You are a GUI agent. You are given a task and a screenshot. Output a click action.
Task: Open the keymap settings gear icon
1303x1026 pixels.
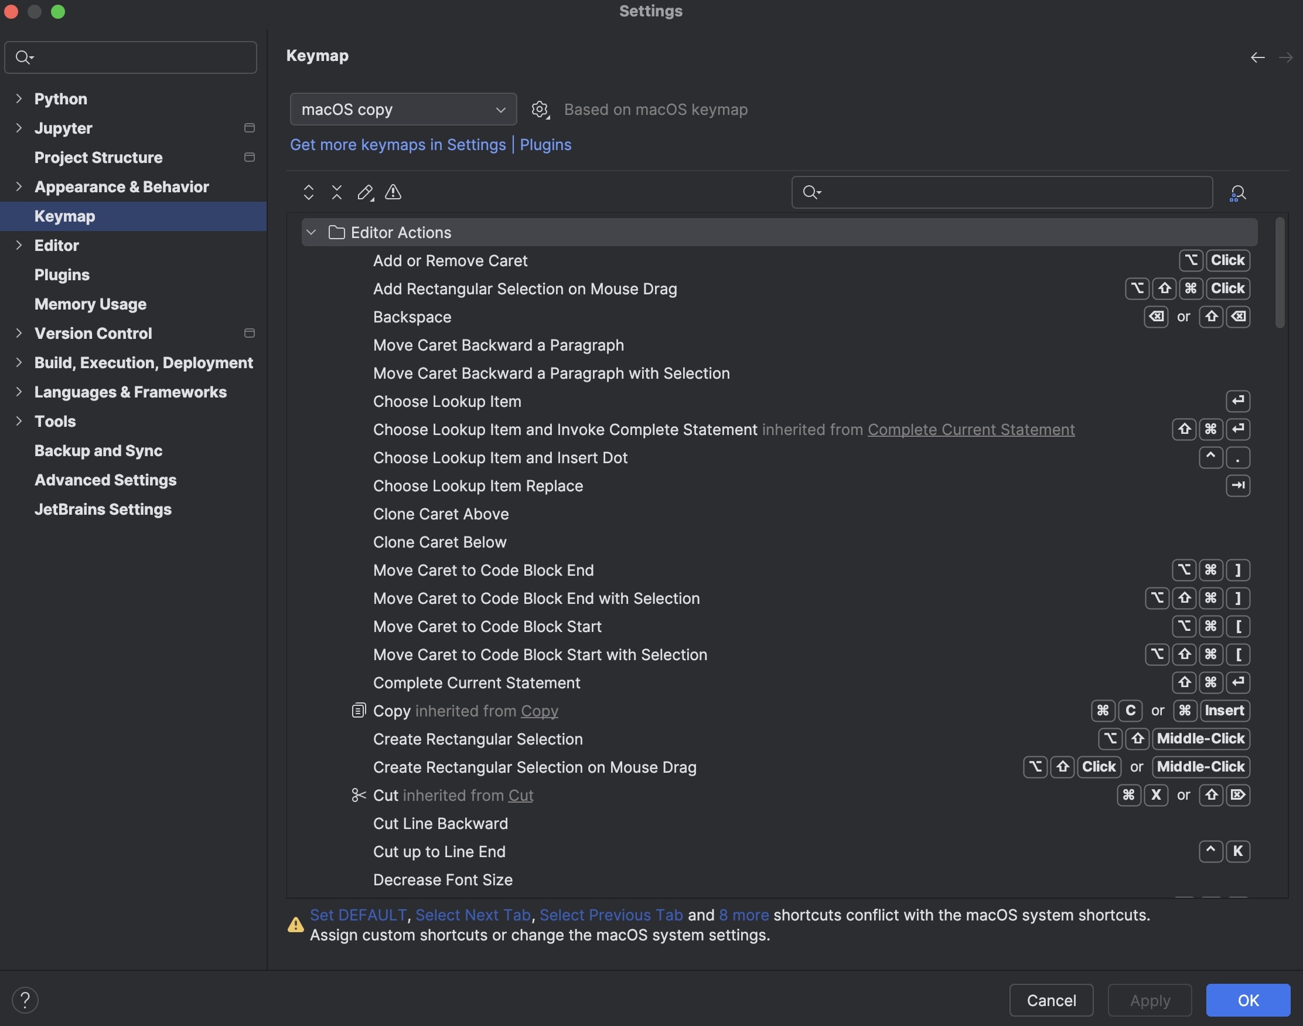540,108
